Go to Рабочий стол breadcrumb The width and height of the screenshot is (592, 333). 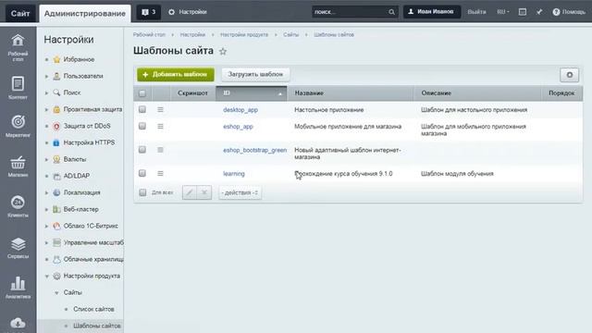click(149, 35)
